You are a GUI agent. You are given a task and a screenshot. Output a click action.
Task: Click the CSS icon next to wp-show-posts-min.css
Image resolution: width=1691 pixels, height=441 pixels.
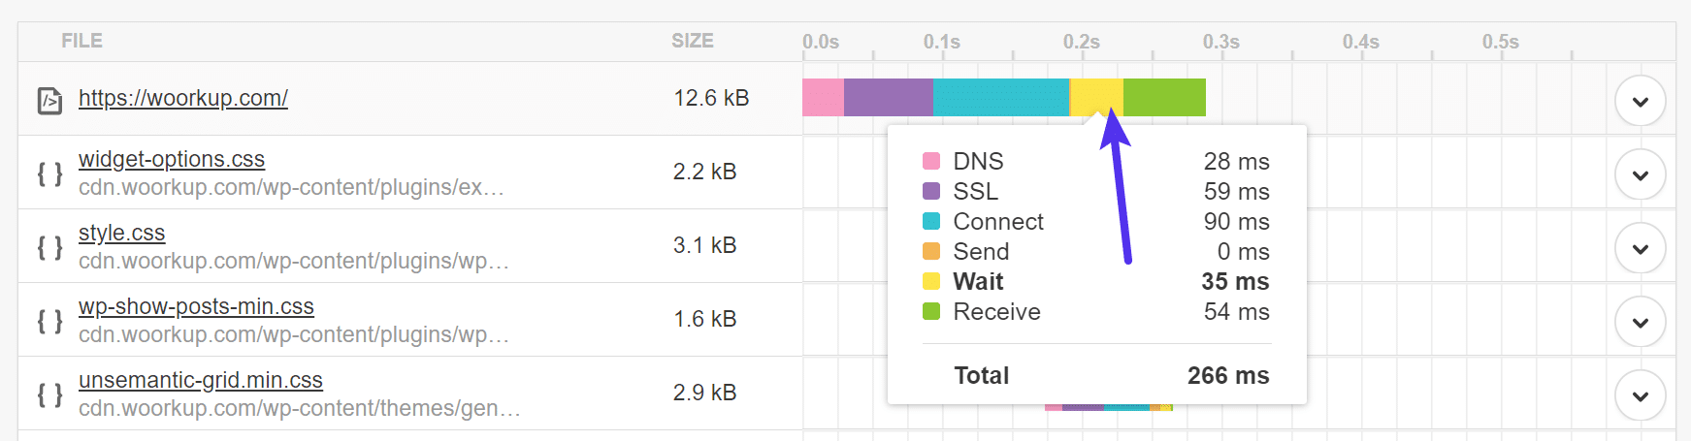click(49, 322)
